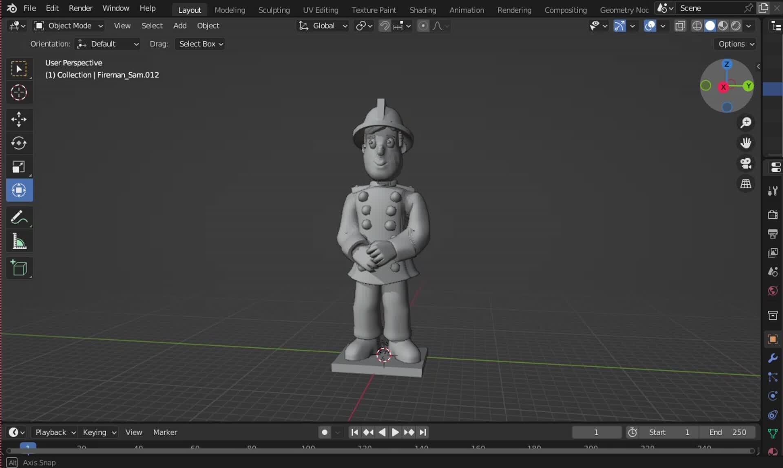Enable proportional editing
This screenshot has width=783, height=468.
coord(423,26)
